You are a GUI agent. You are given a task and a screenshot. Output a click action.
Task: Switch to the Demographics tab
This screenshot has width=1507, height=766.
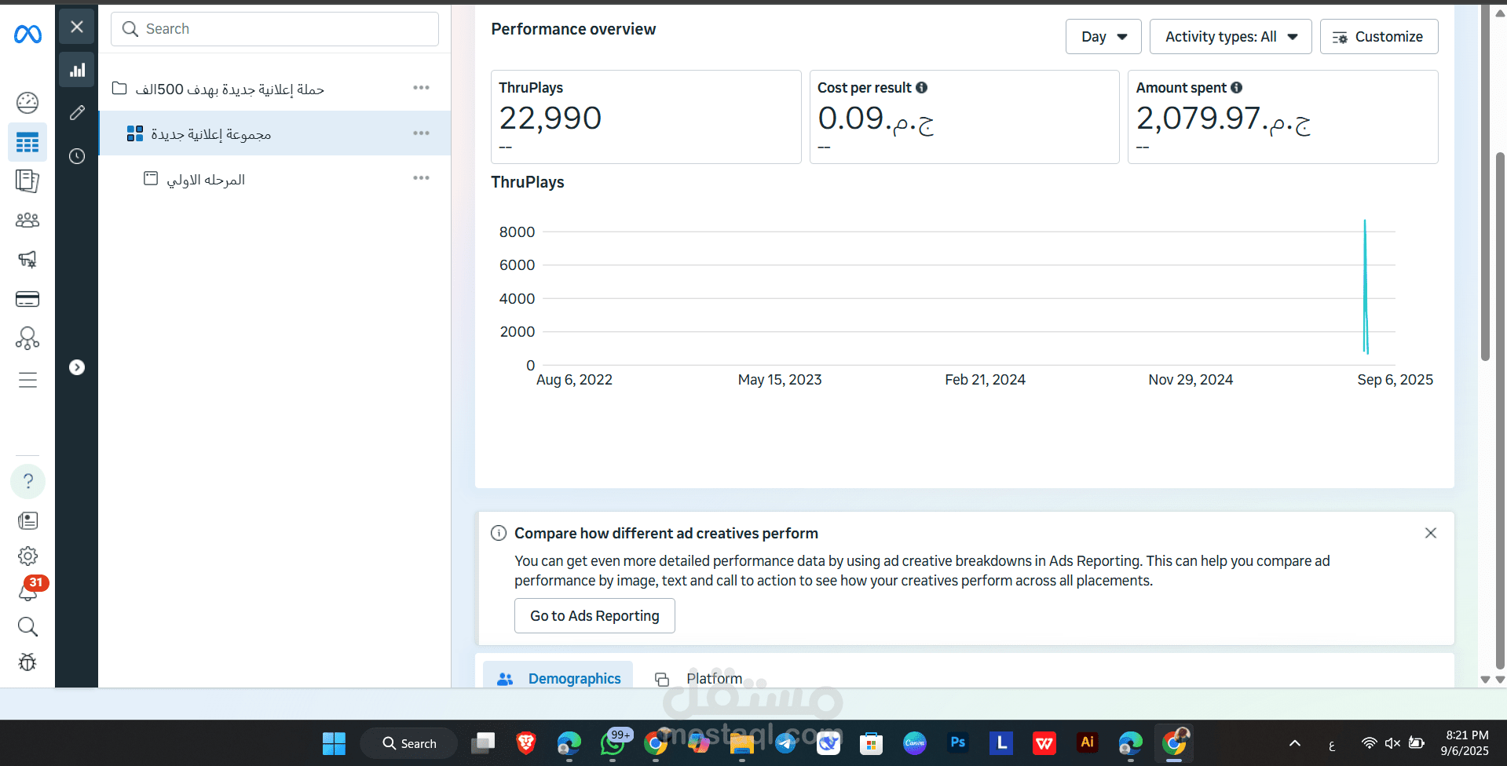[558, 678]
